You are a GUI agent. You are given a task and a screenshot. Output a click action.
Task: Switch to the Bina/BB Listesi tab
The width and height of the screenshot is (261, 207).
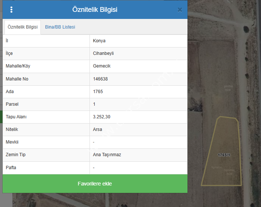pos(60,27)
